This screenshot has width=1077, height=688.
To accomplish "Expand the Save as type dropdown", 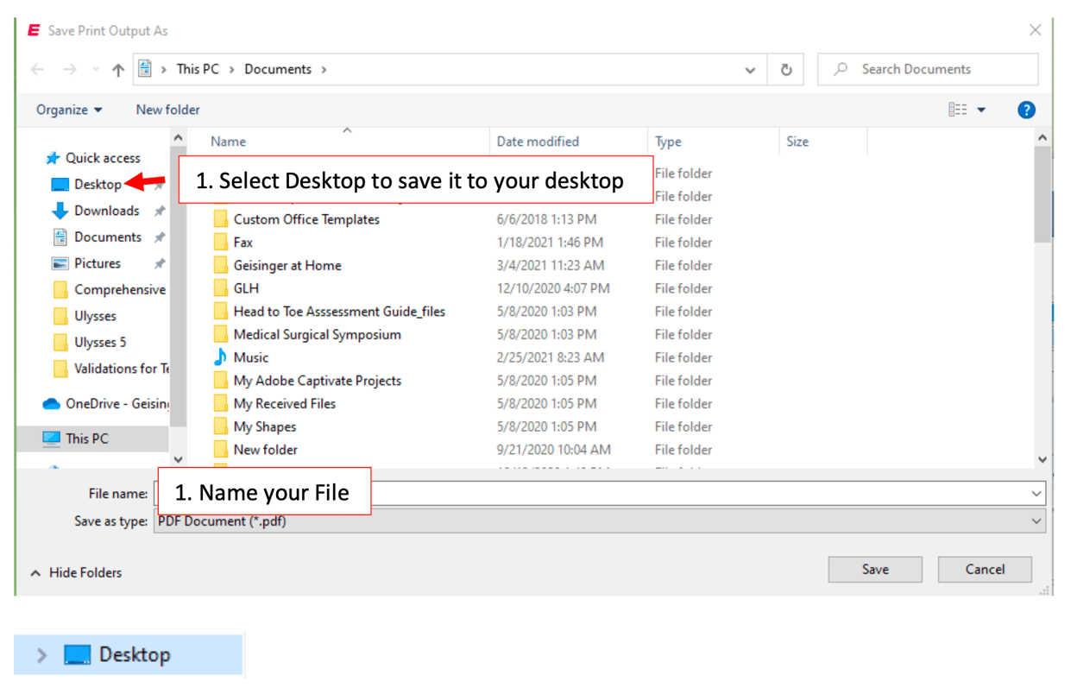I will [x=1035, y=521].
